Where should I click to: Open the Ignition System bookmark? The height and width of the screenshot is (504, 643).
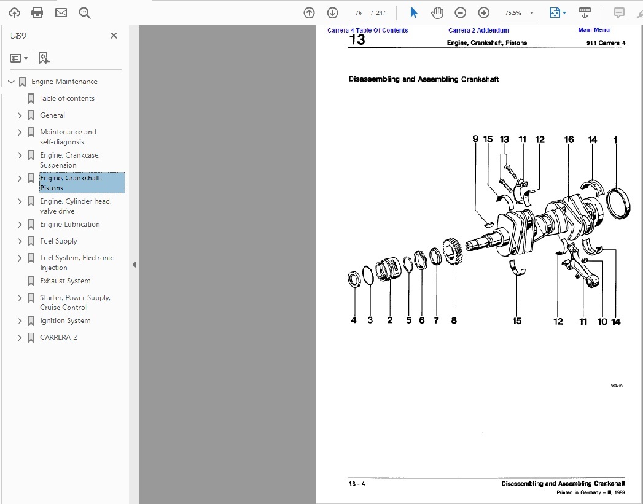coord(65,320)
